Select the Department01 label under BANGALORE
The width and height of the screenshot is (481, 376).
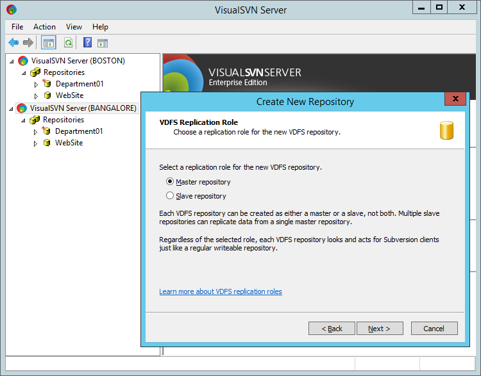tap(79, 131)
